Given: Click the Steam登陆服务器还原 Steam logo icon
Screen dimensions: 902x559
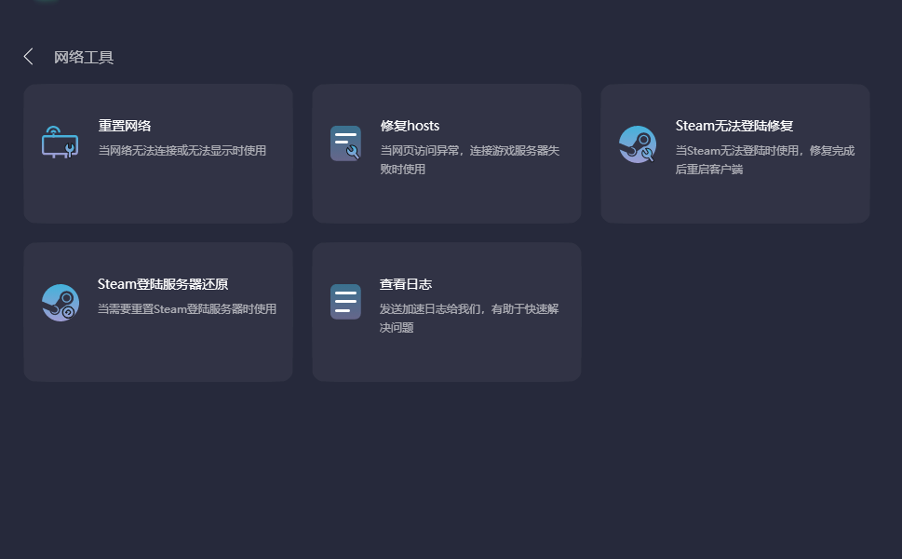Looking at the screenshot, I should click(x=61, y=303).
